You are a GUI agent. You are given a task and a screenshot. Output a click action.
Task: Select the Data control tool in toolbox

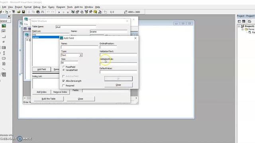(x=4, y=75)
